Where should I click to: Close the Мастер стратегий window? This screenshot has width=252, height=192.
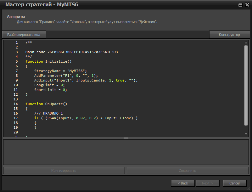(247, 5)
